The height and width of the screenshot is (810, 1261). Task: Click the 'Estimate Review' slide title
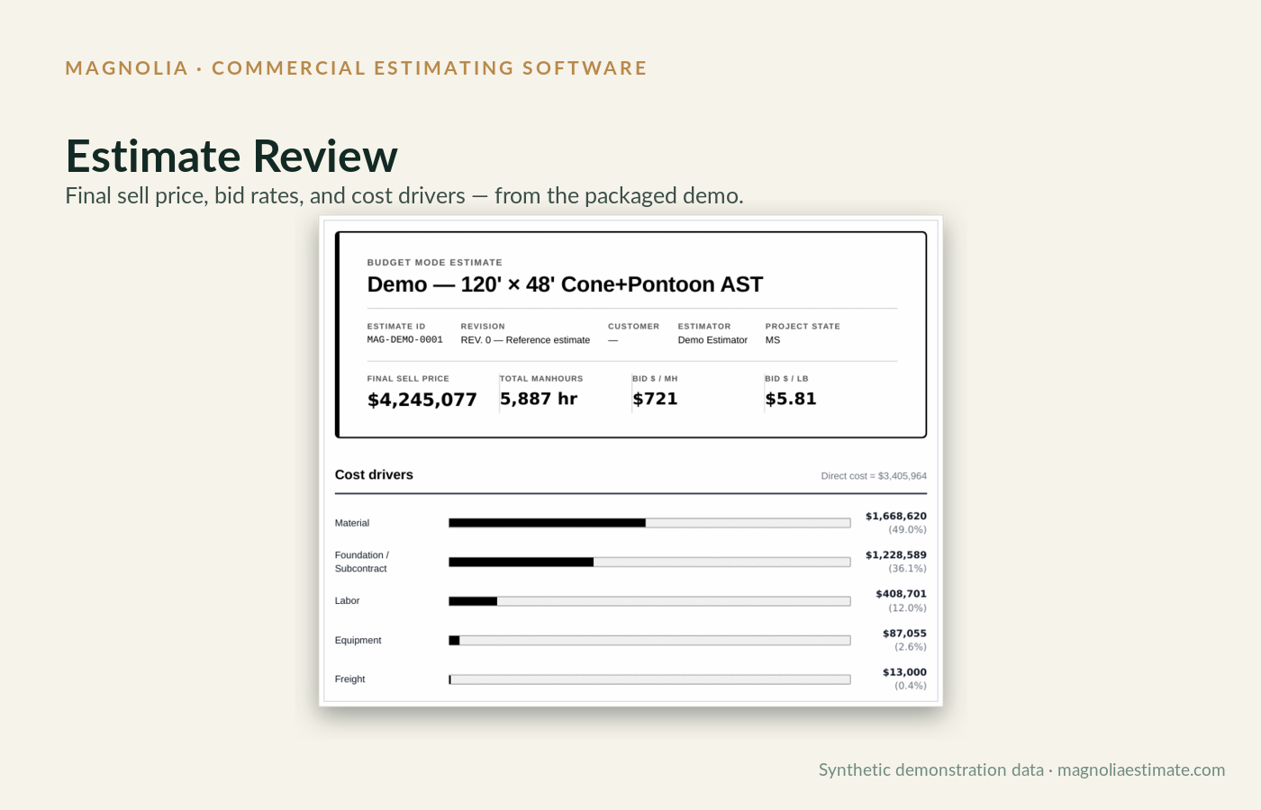coord(231,156)
